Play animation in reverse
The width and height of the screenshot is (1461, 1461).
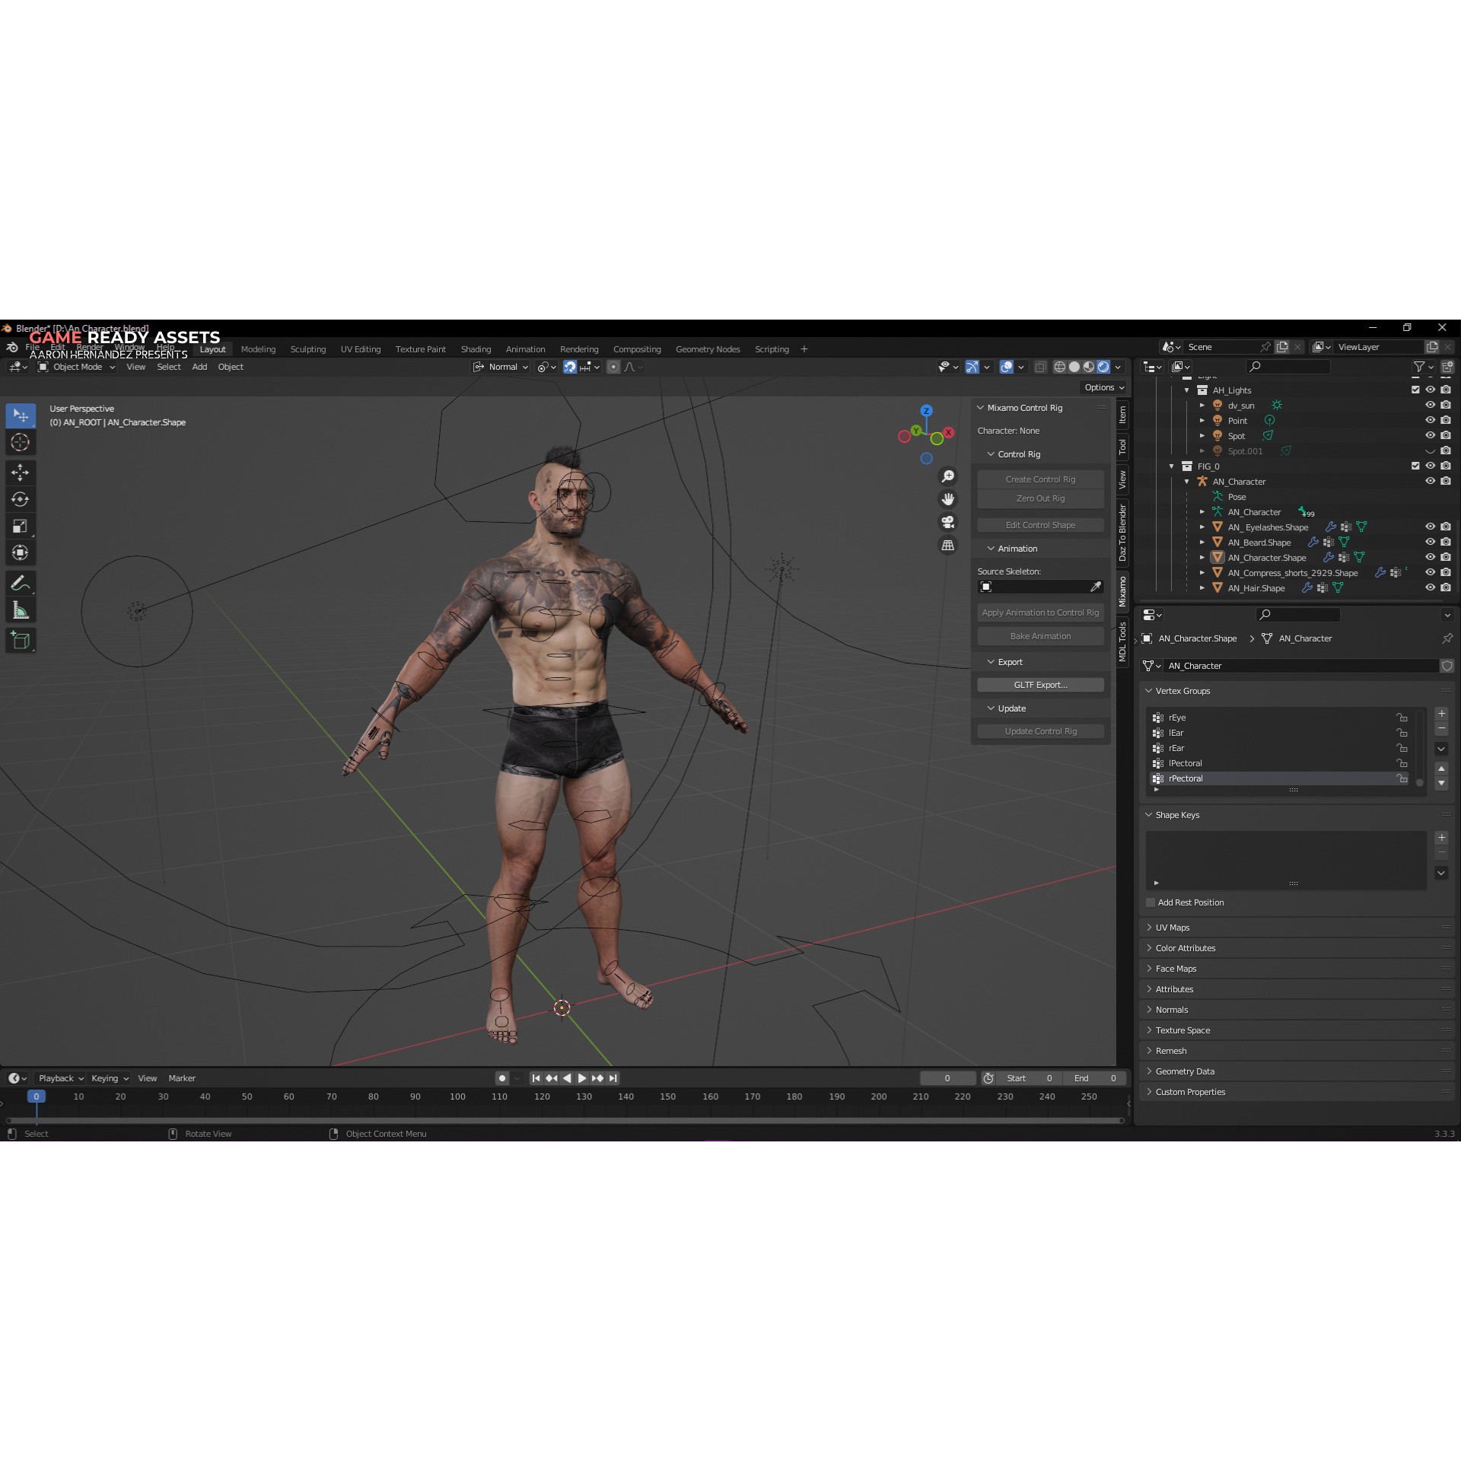click(567, 1078)
